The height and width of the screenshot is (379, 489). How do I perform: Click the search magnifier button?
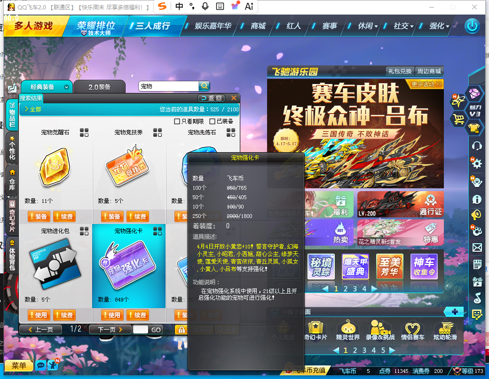[x=204, y=86]
